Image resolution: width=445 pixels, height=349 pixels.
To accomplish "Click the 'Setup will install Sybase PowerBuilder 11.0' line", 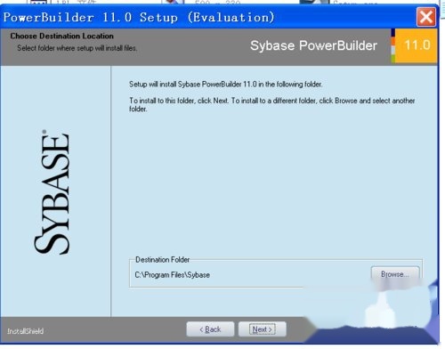I will [225, 85].
